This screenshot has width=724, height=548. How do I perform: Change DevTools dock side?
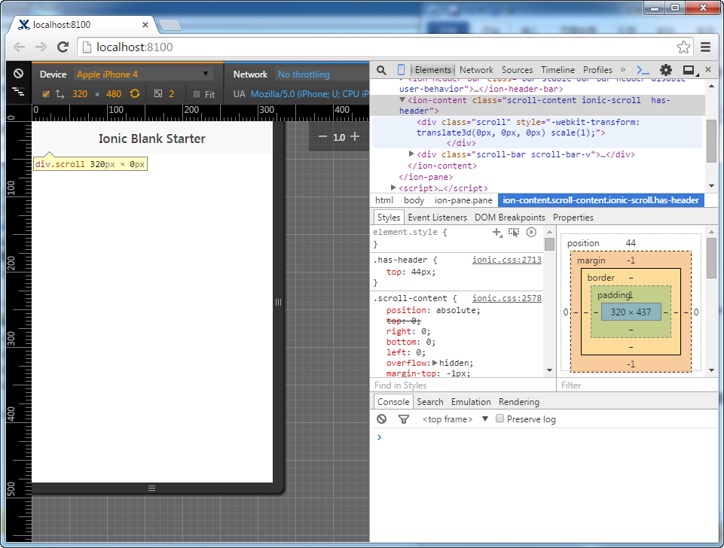689,70
